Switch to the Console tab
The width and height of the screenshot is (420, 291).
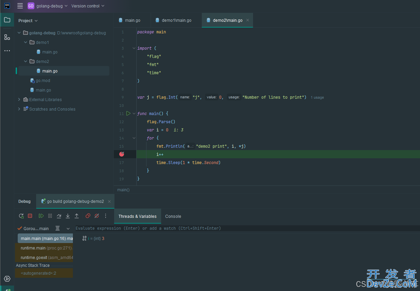coord(173,216)
